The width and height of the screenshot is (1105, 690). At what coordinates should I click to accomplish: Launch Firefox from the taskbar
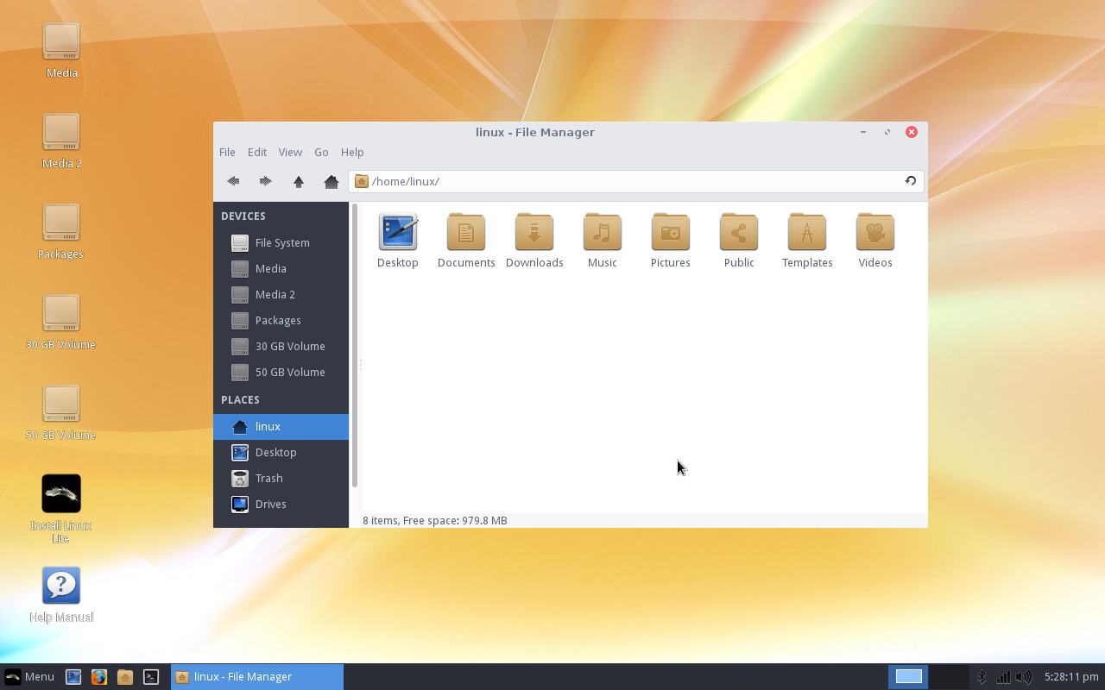click(99, 676)
